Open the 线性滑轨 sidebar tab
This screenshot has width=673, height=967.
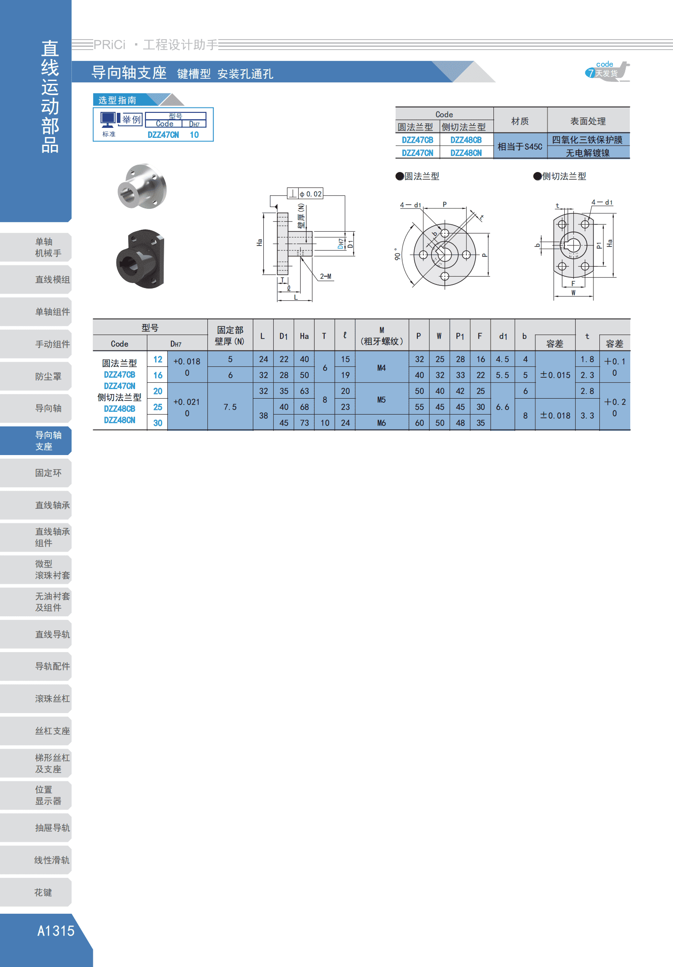tap(36, 860)
